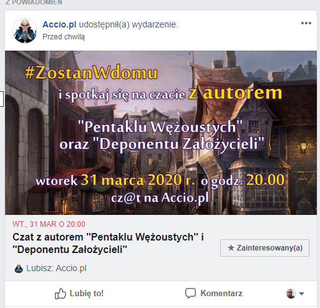Viewport: 320px width, 308px height.
Task: Select the Komentarz action label
Action: click(x=221, y=293)
